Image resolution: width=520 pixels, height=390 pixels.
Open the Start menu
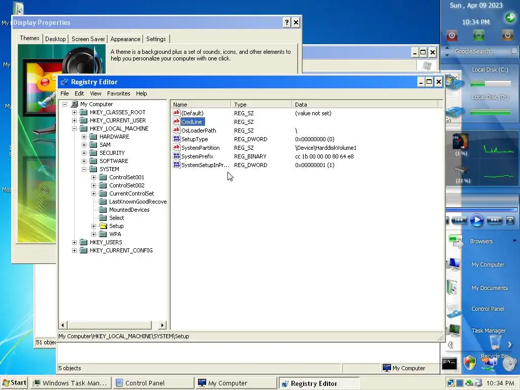pos(14,383)
